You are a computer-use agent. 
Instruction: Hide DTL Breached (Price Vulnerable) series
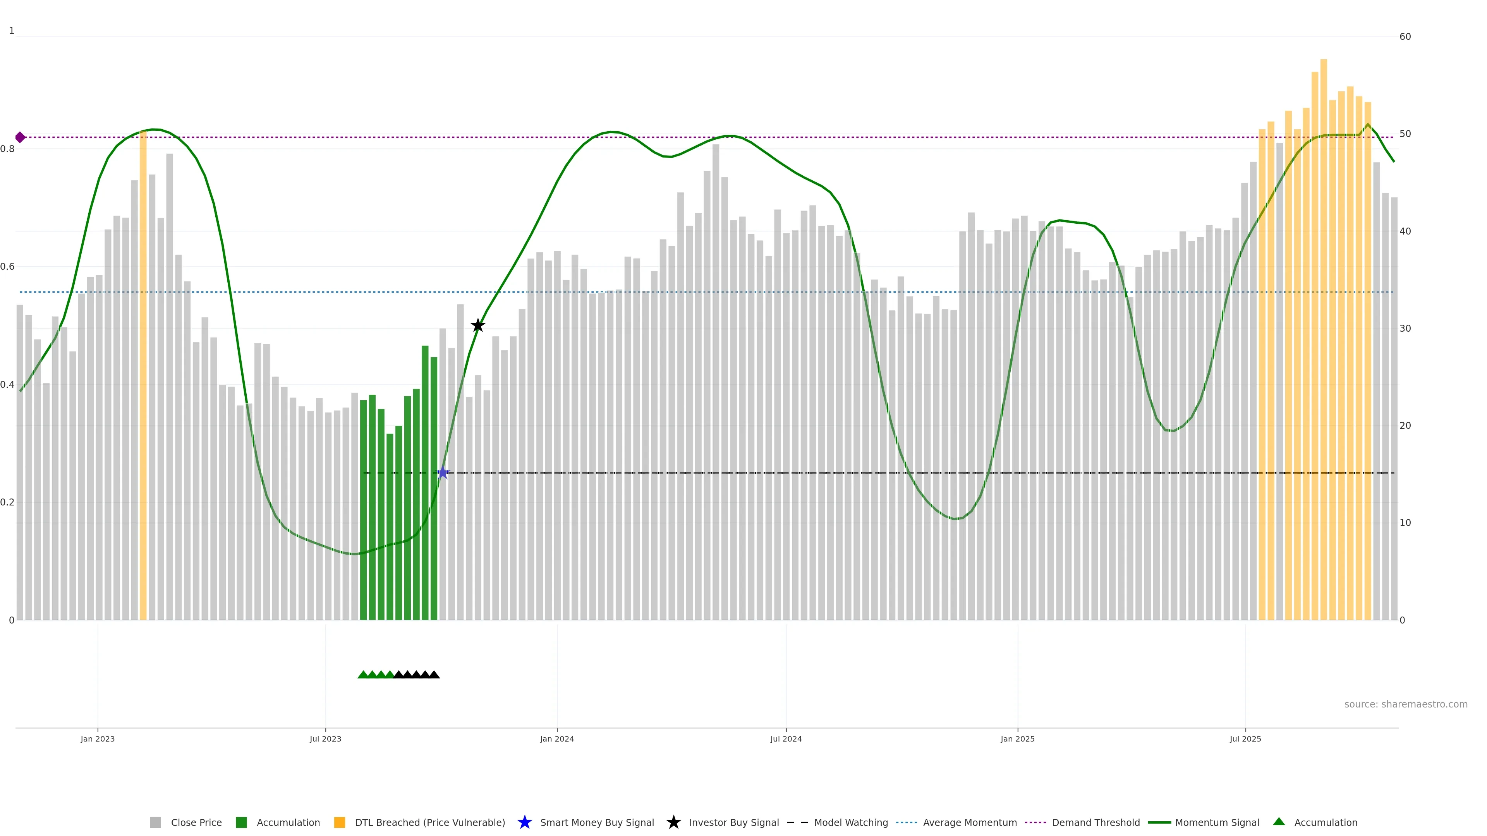(x=429, y=823)
